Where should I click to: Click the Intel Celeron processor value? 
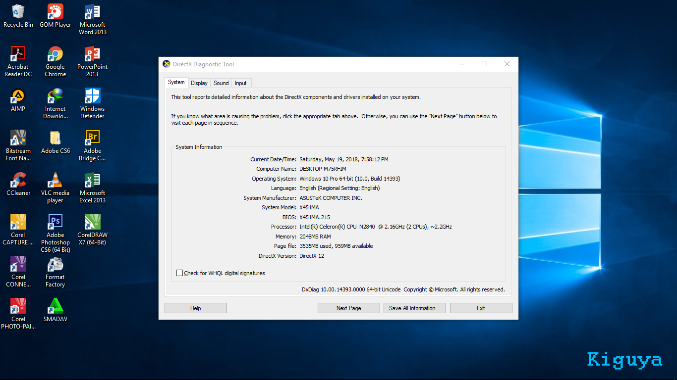376,227
